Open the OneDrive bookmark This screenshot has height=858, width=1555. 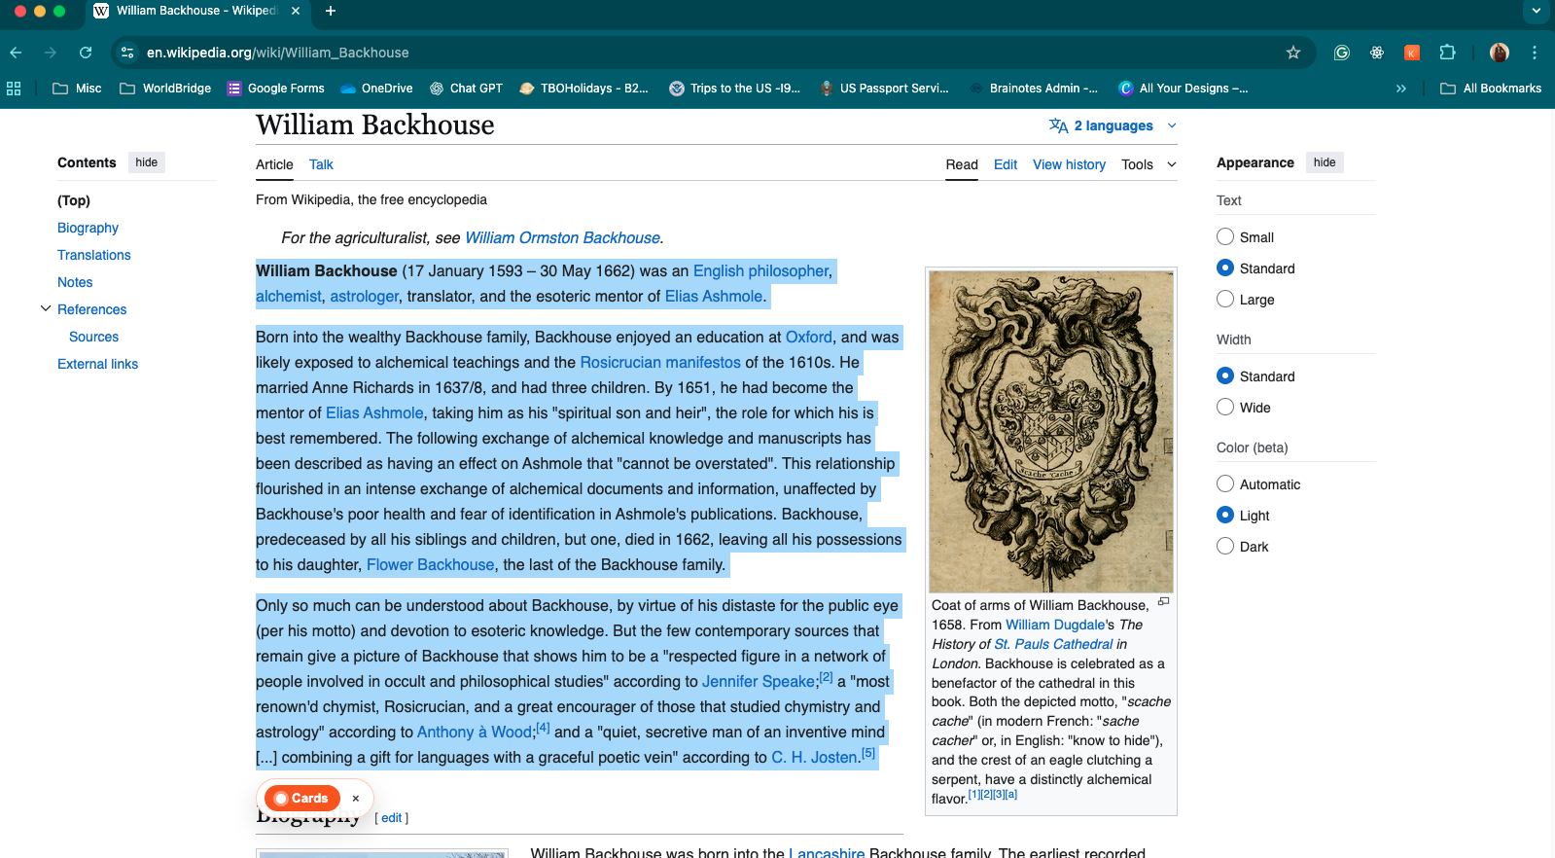pyautogui.click(x=376, y=89)
